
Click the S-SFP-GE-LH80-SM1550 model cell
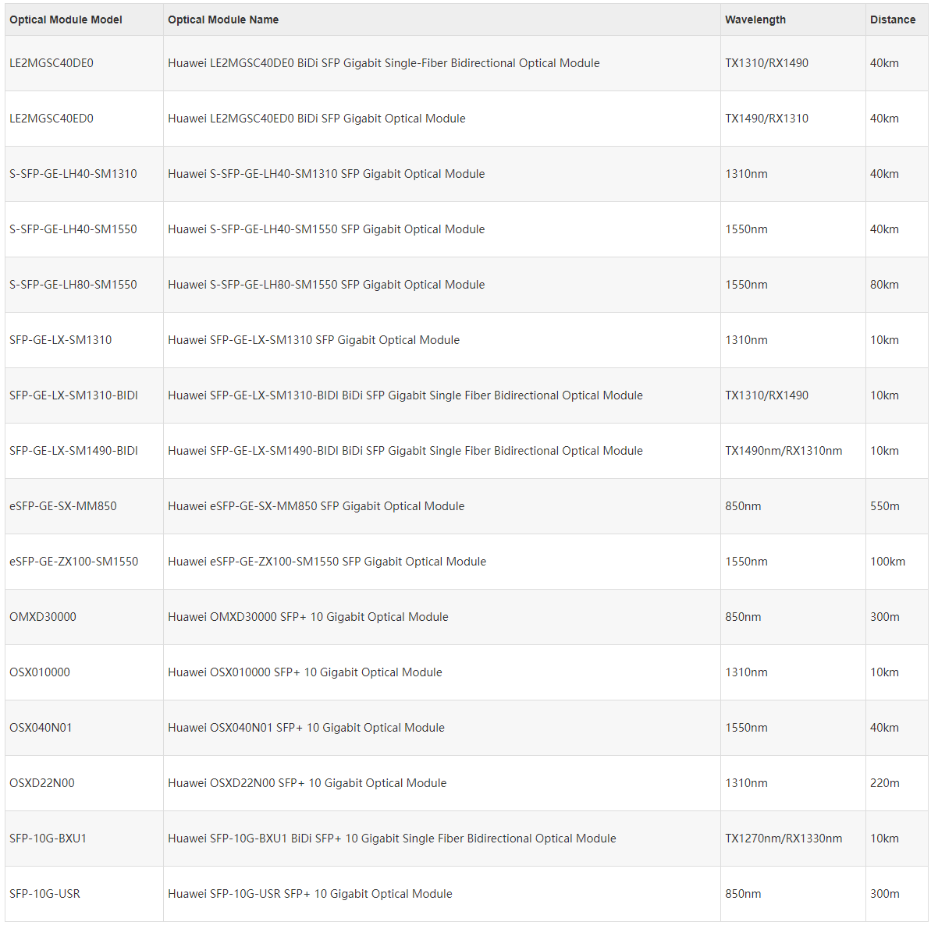click(84, 285)
